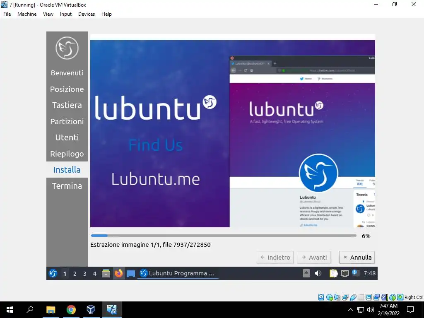
Task: Click the Windows network tray icon
Action: (x=361, y=310)
